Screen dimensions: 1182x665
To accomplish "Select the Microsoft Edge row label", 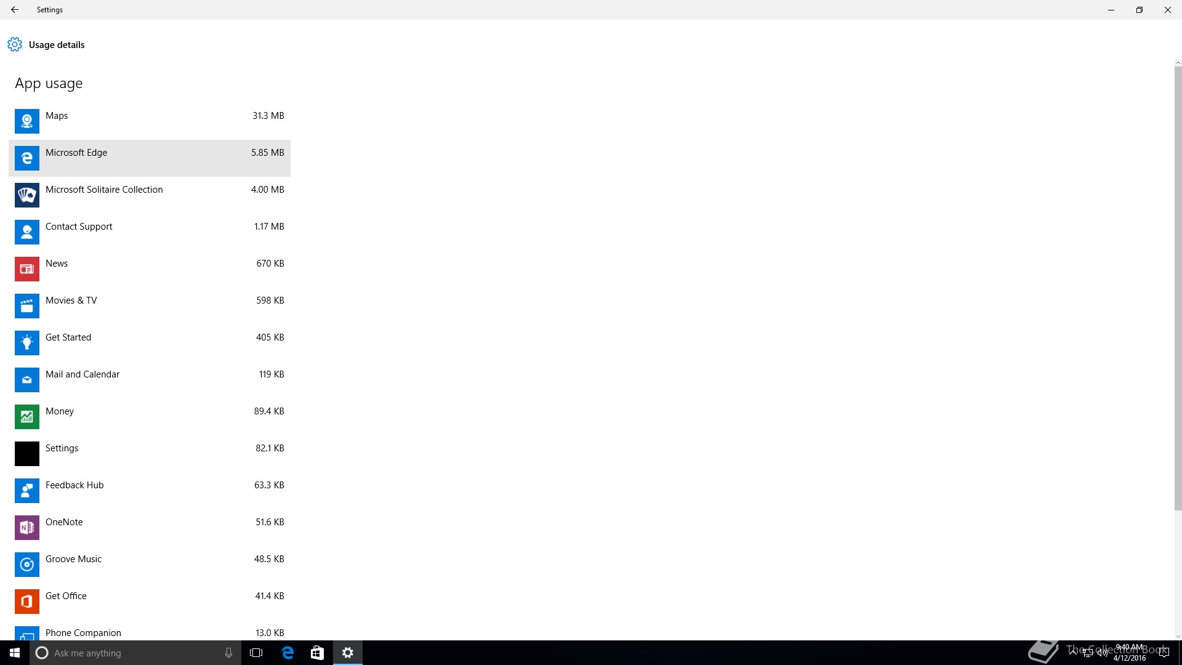I will point(76,153).
